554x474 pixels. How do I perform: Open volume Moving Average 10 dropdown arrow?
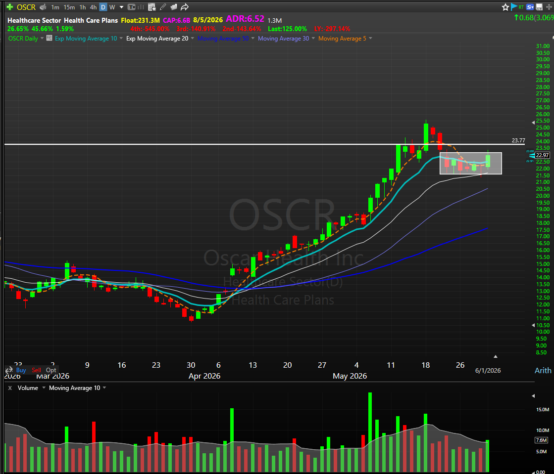pos(104,388)
